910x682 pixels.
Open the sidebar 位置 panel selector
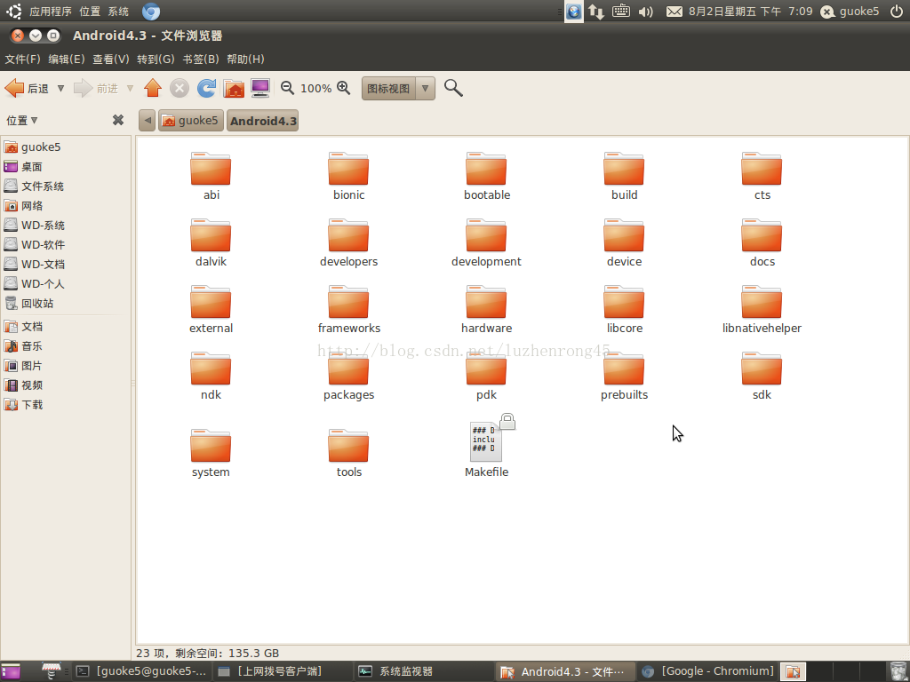pos(22,120)
